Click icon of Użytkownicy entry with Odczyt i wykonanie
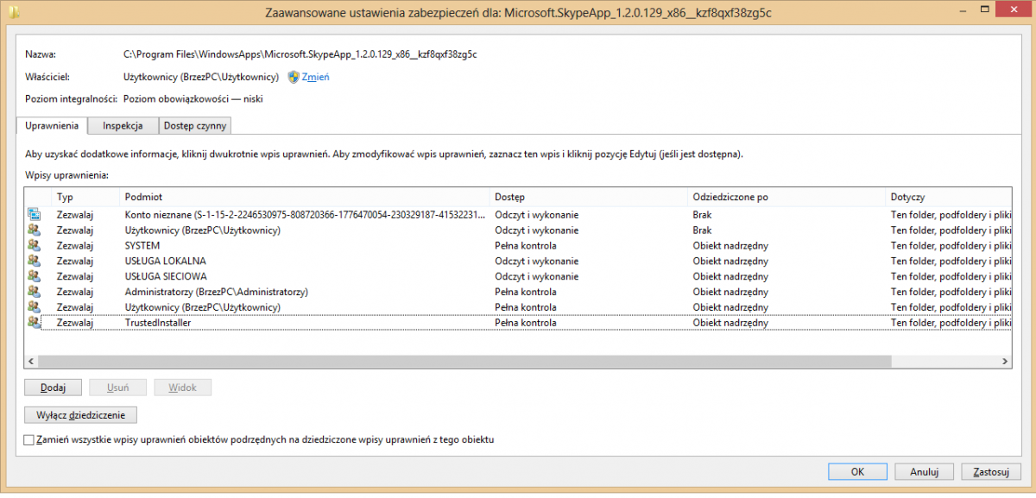Screen dimensions: 1036x498 tap(34, 230)
